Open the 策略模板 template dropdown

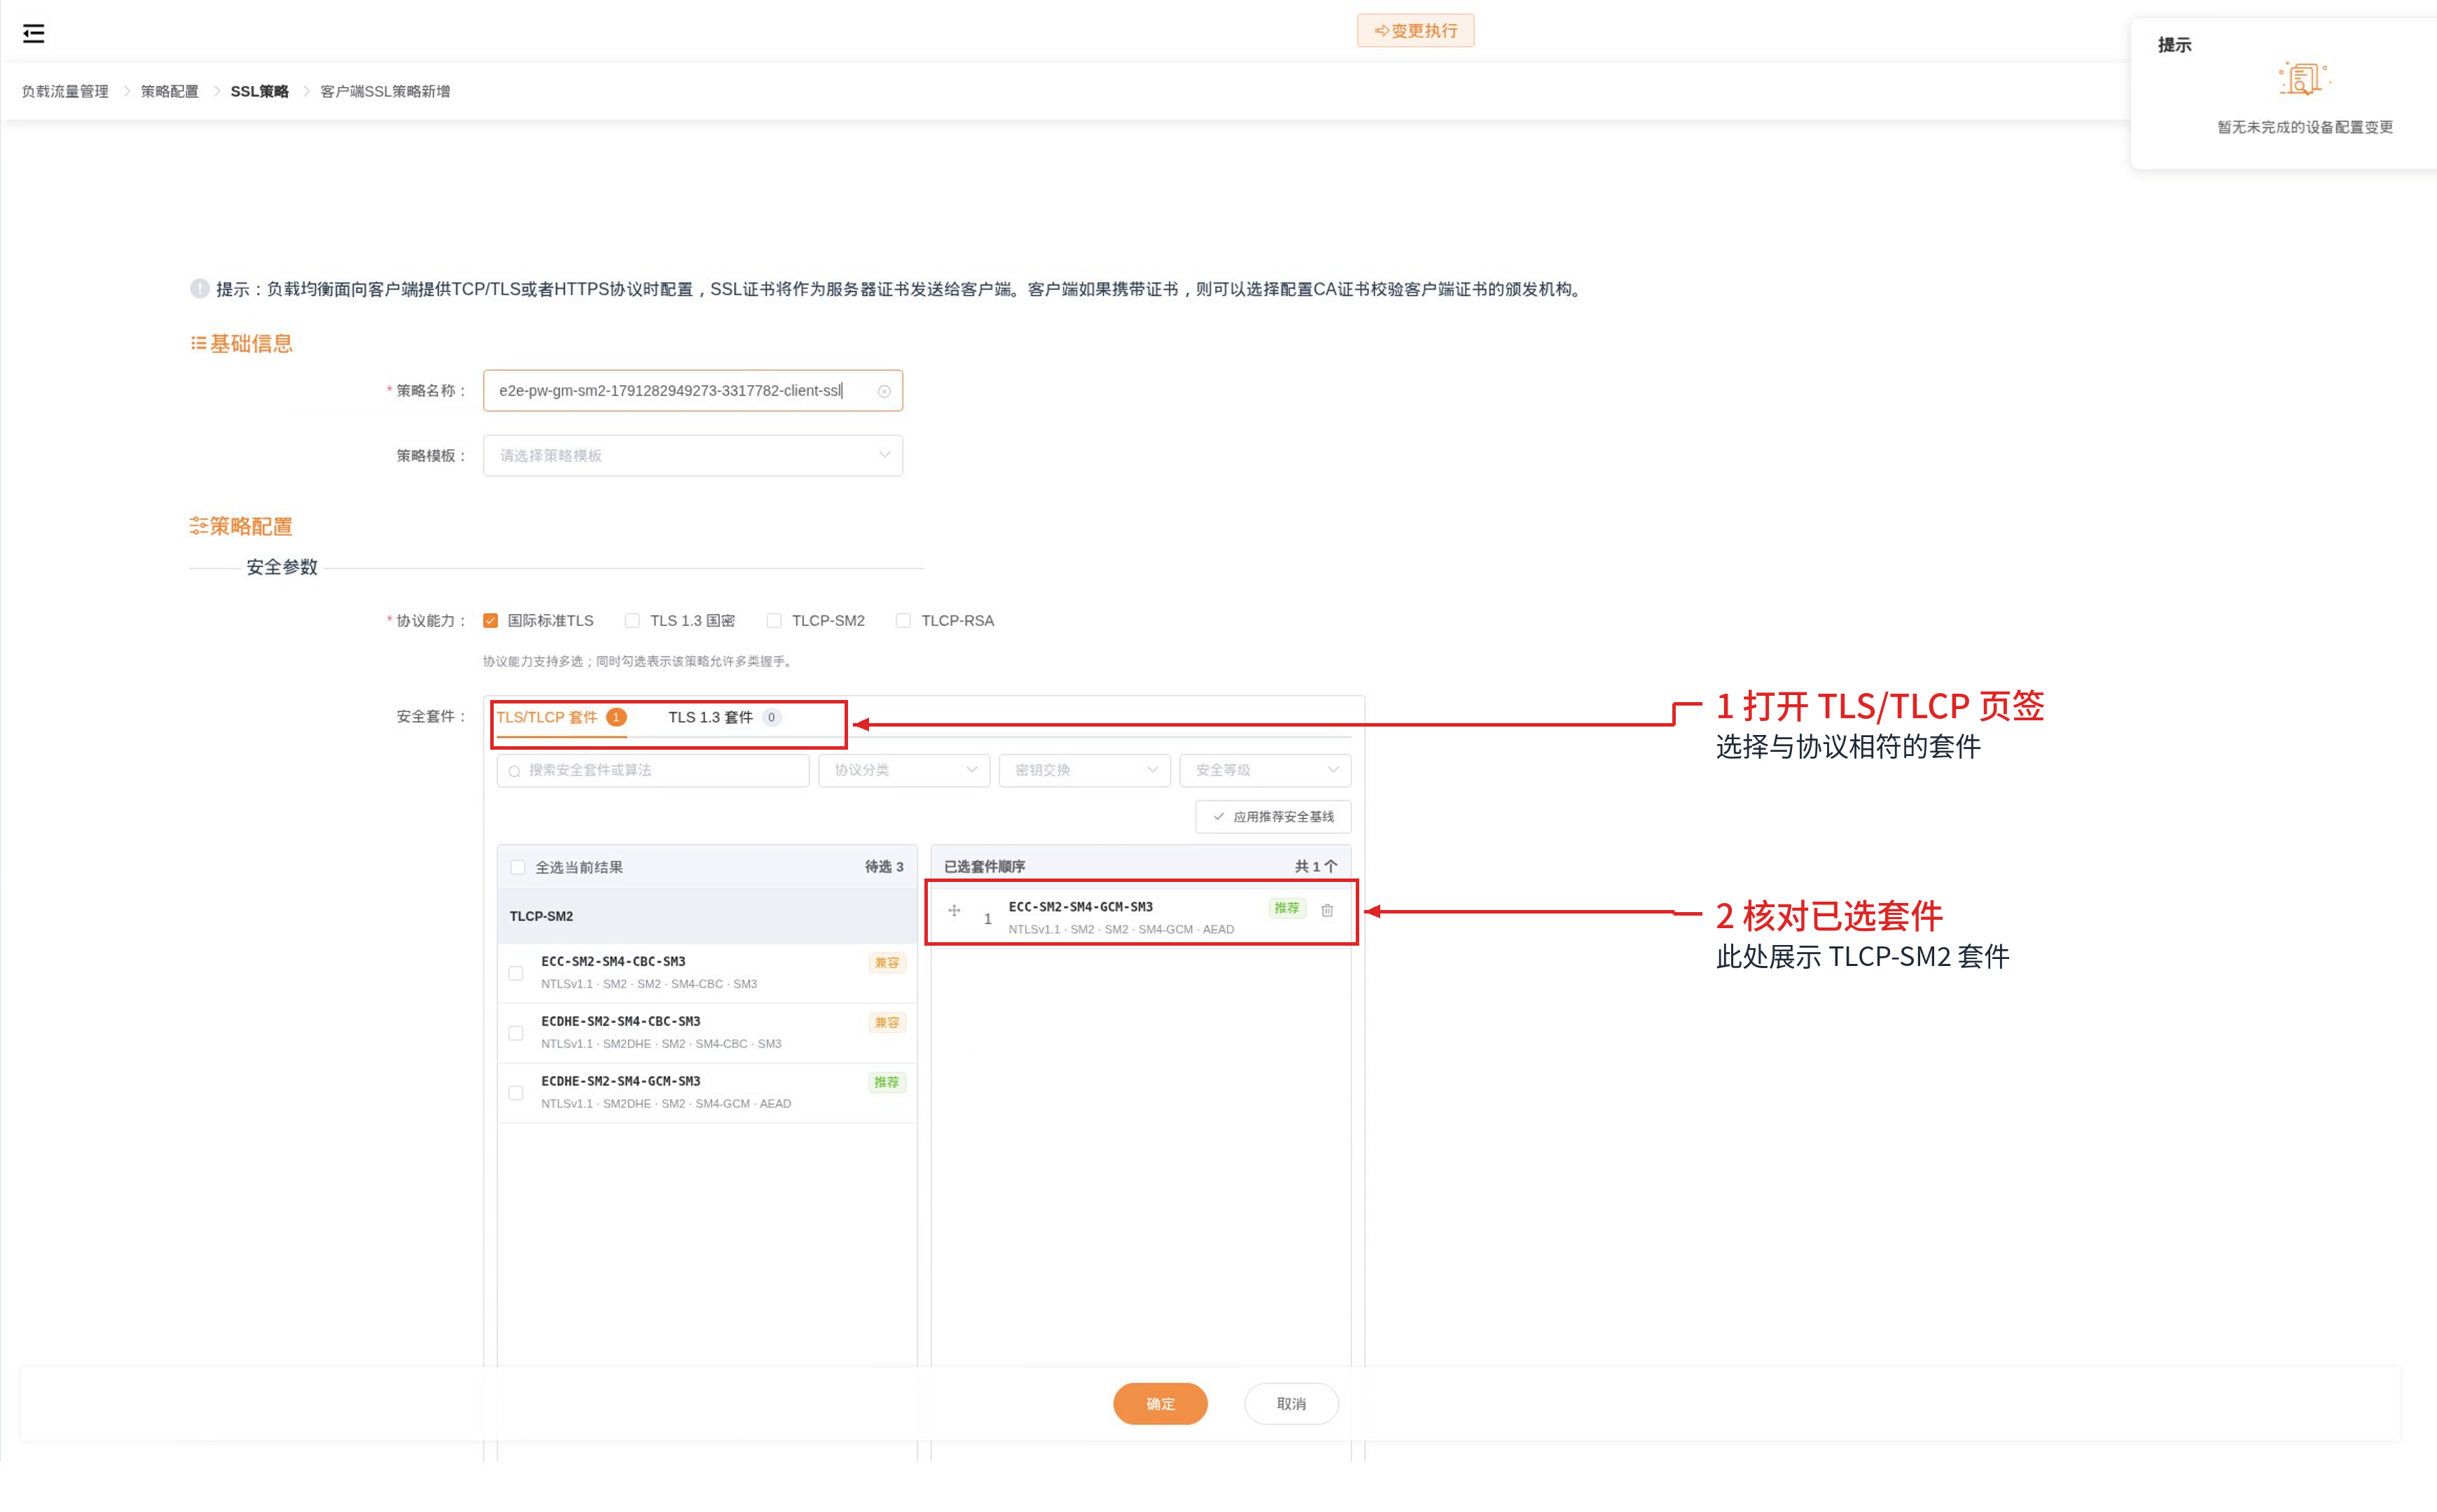click(x=693, y=456)
